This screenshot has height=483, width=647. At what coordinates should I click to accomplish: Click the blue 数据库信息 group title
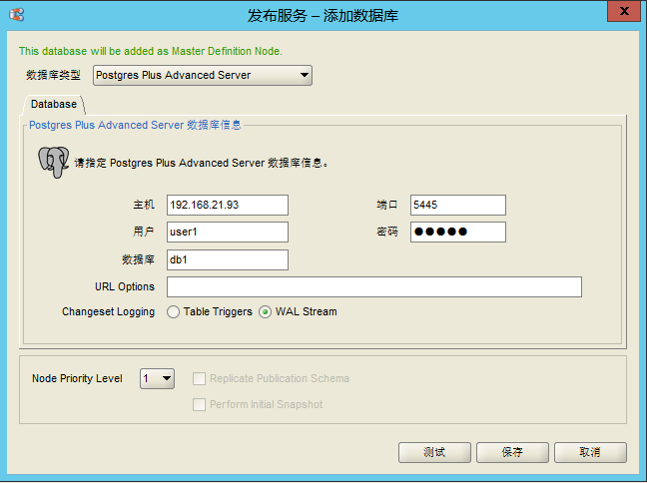135,125
